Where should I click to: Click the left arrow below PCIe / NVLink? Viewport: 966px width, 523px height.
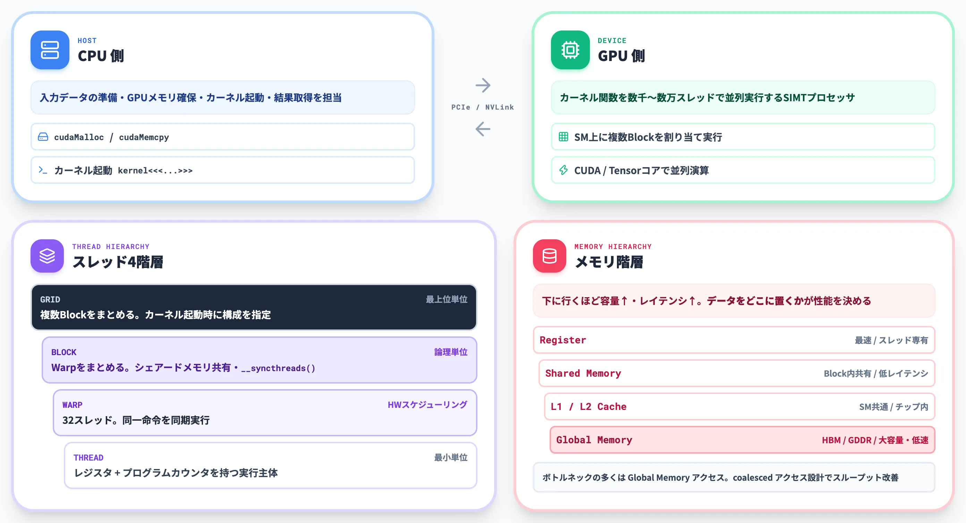point(483,129)
